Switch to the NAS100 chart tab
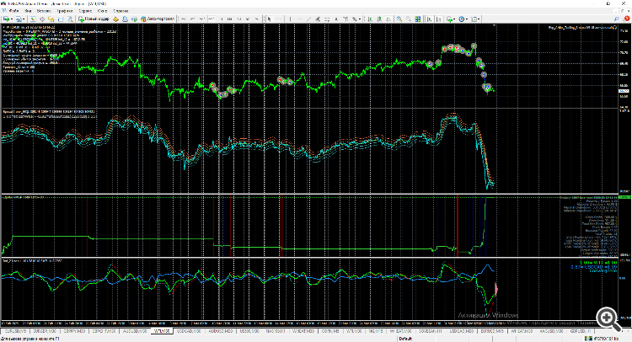Screen dimensions: 632x342 [276, 331]
